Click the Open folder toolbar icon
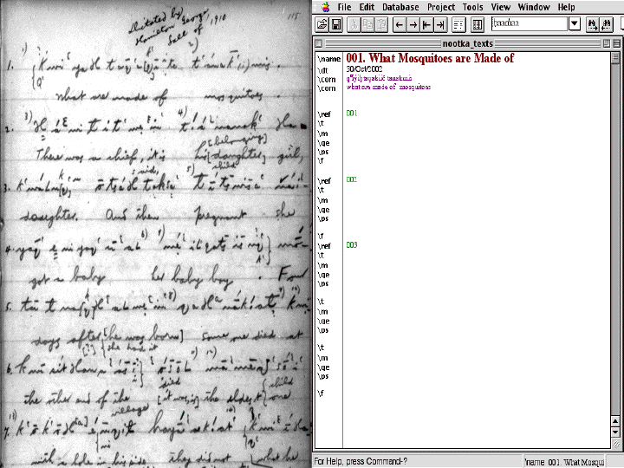The image size is (624, 468). click(322, 24)
